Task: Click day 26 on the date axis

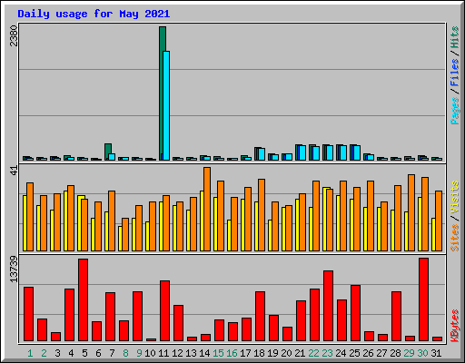Action: [368, 353]
